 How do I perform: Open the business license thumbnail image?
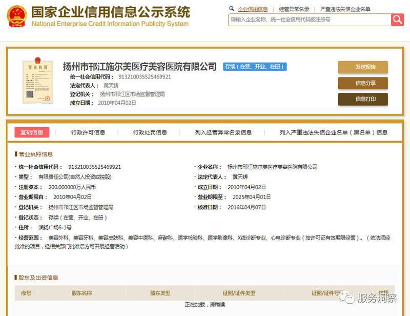[37, 82]
